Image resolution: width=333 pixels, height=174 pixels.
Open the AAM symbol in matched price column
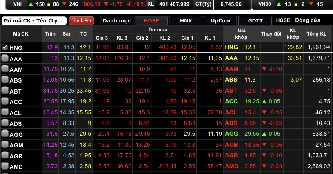(x=231, y=69)
